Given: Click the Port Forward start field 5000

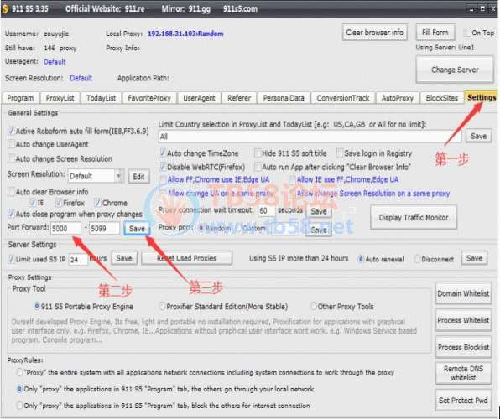Looking at the screenshot, I should [x=65, y=229].
